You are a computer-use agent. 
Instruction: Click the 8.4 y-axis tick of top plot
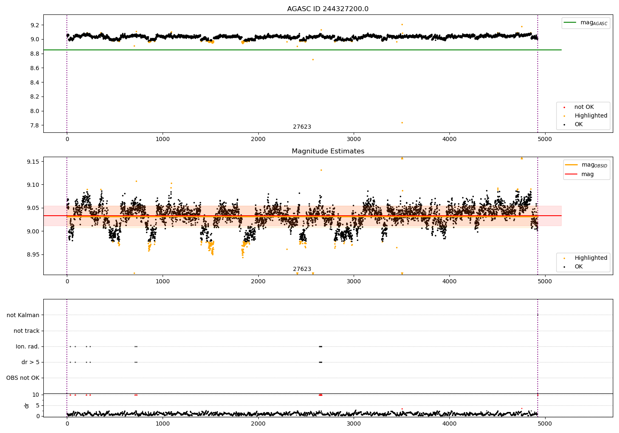(x=35, y=82)
